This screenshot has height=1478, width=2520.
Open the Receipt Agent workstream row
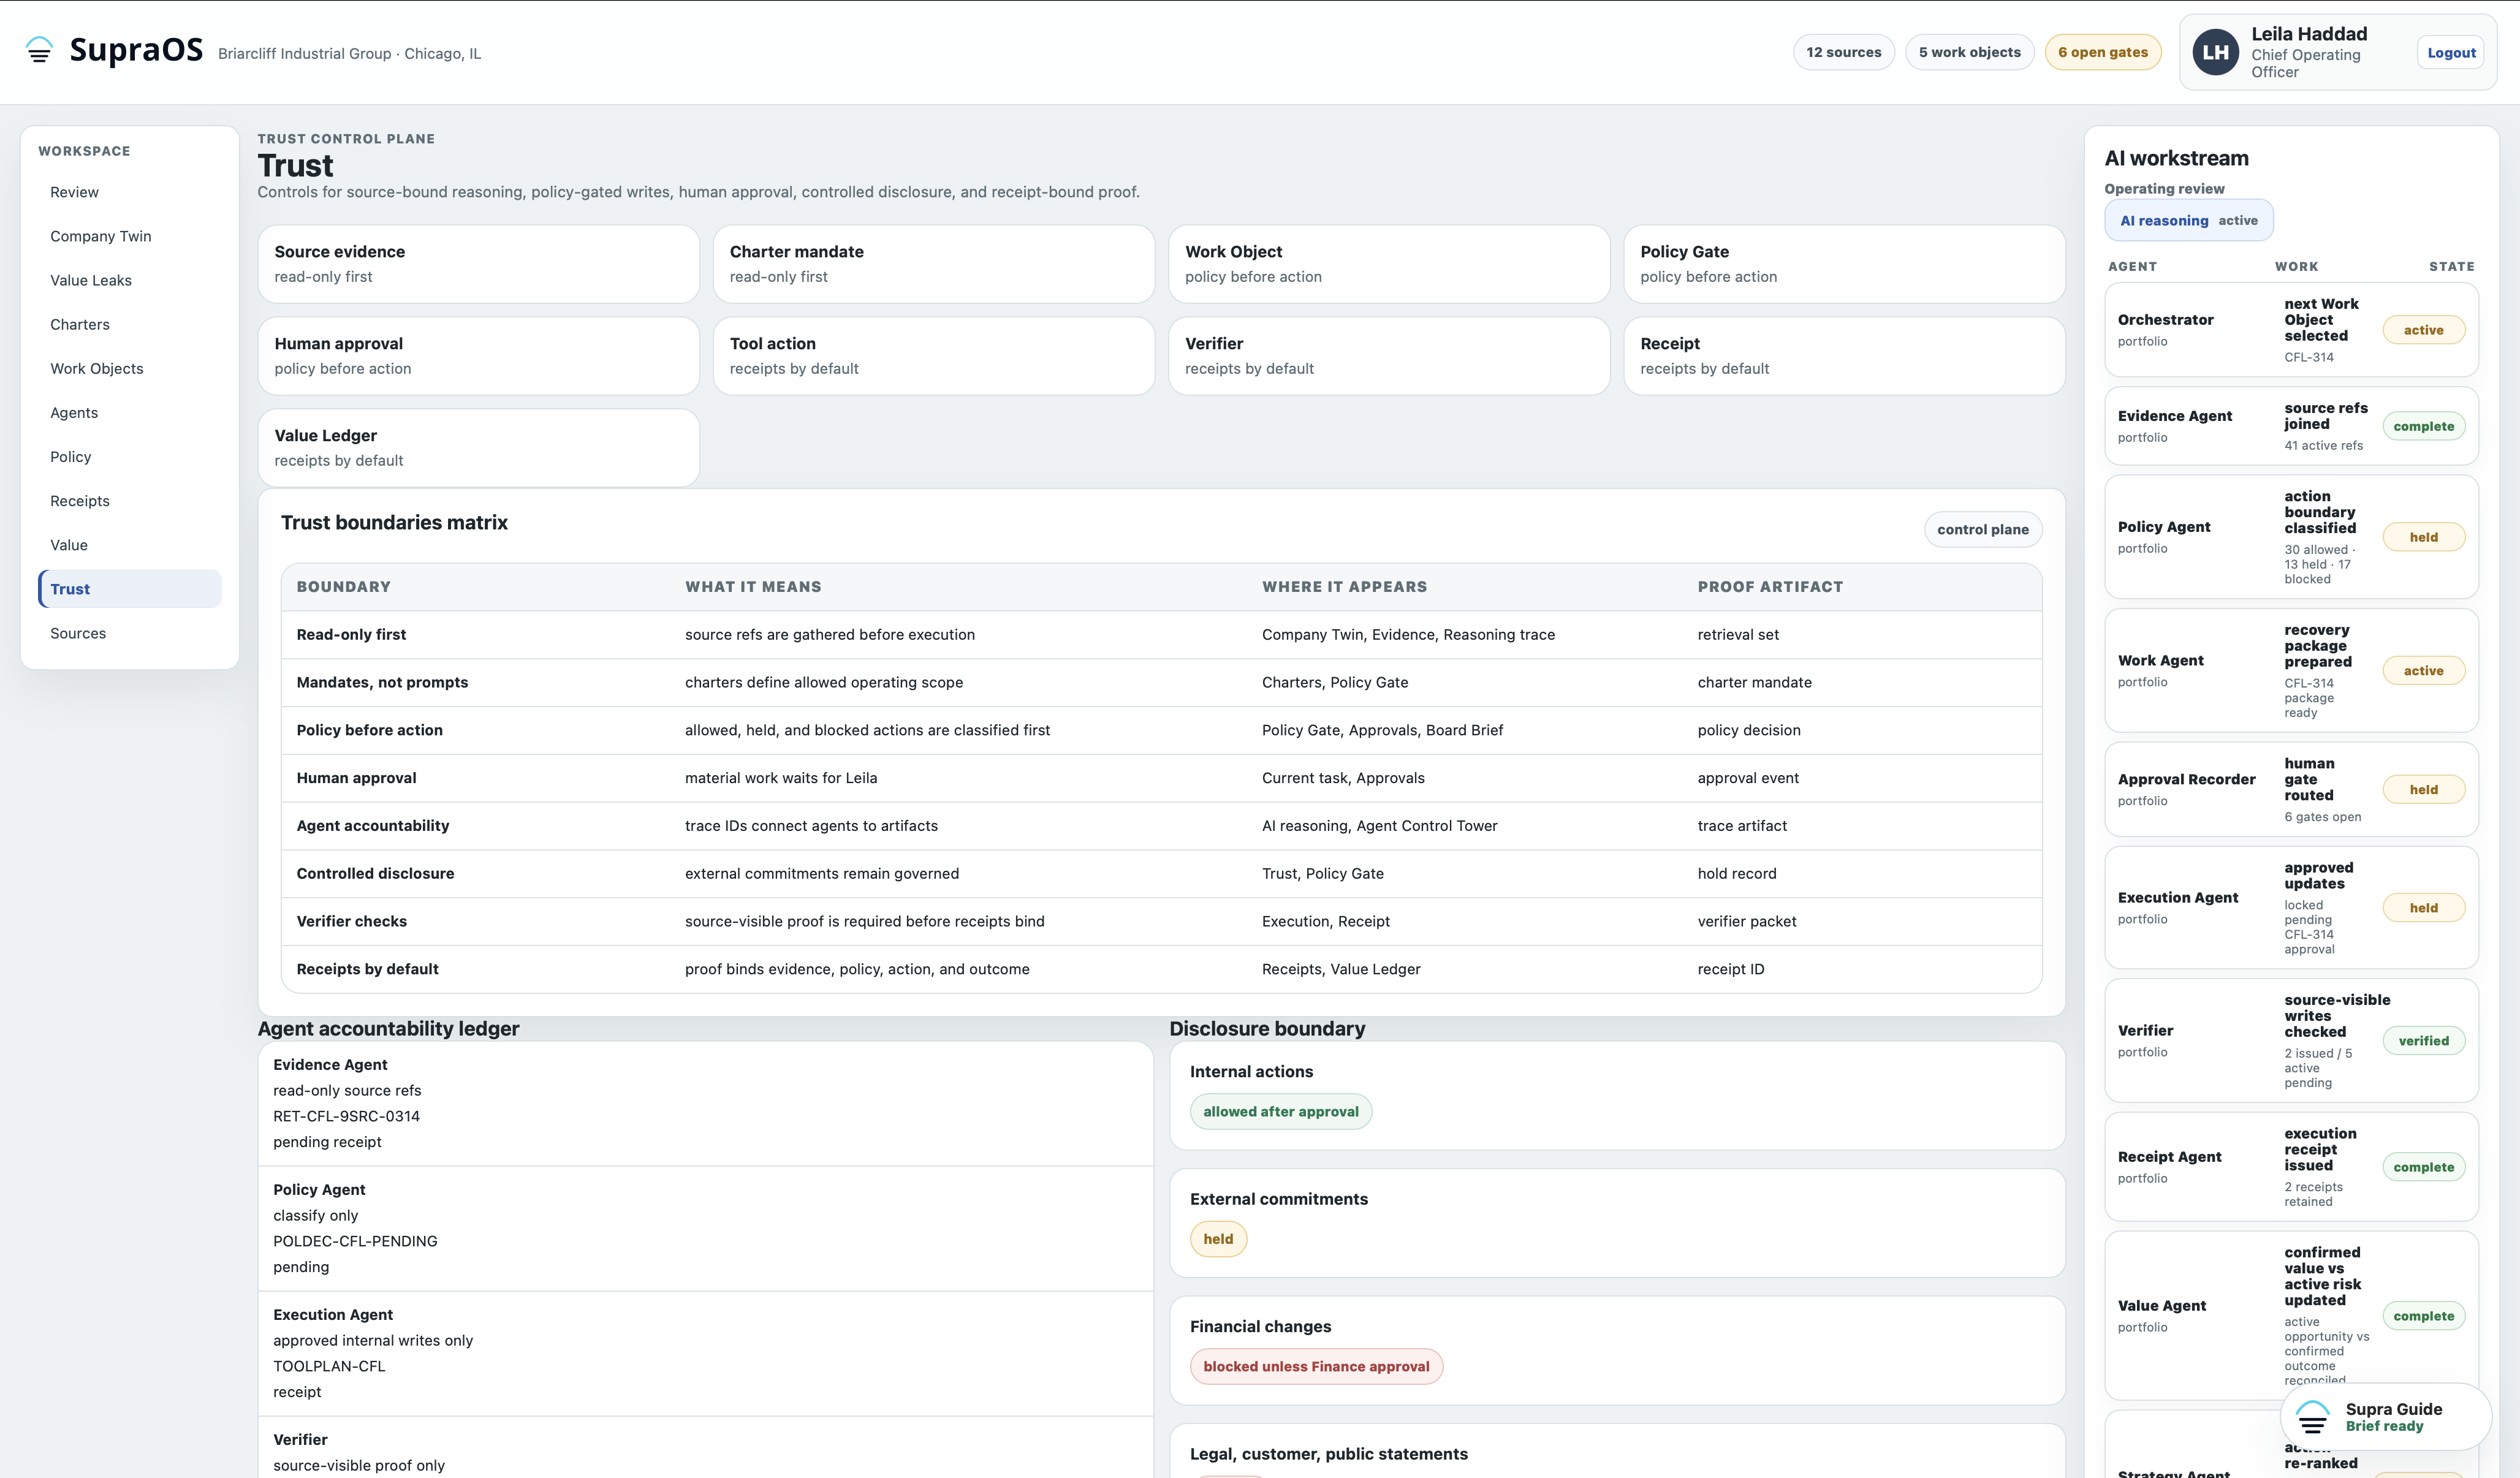tap(2291, 1167)
